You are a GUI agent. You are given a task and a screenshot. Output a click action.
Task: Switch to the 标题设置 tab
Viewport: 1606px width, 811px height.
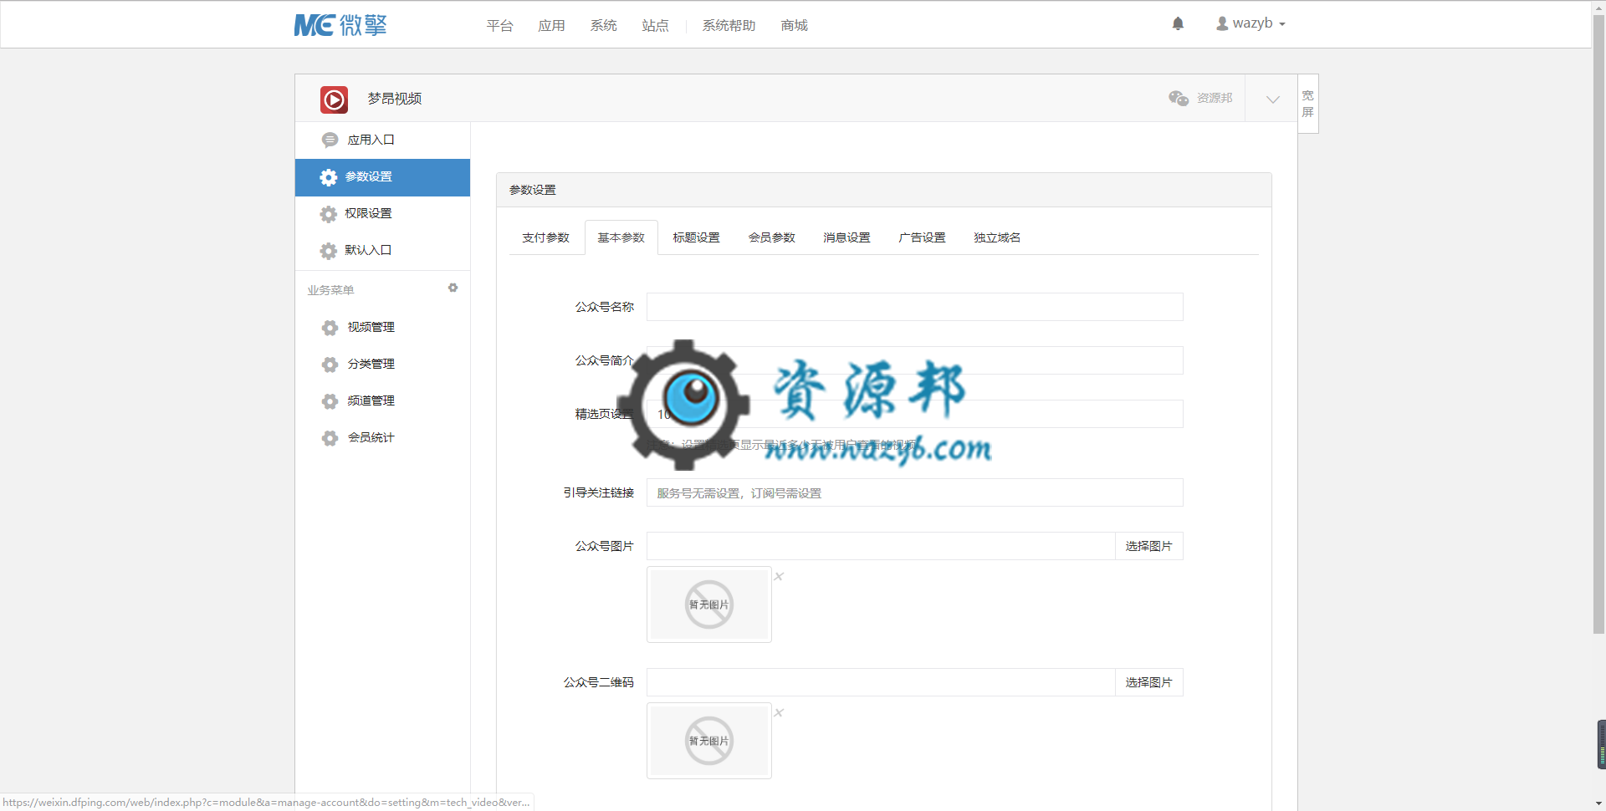pyautogui.click(x=696, y=237)
